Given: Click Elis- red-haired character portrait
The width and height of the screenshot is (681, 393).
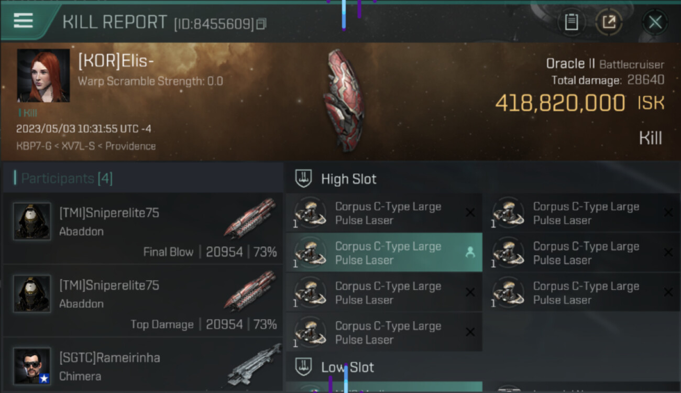Looking at the screenshot, I should tap(43, 75).
